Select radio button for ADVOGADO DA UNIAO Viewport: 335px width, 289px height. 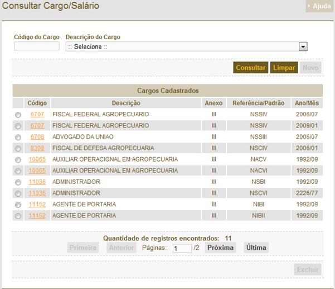pyautogui.click(x=18, y=137)
